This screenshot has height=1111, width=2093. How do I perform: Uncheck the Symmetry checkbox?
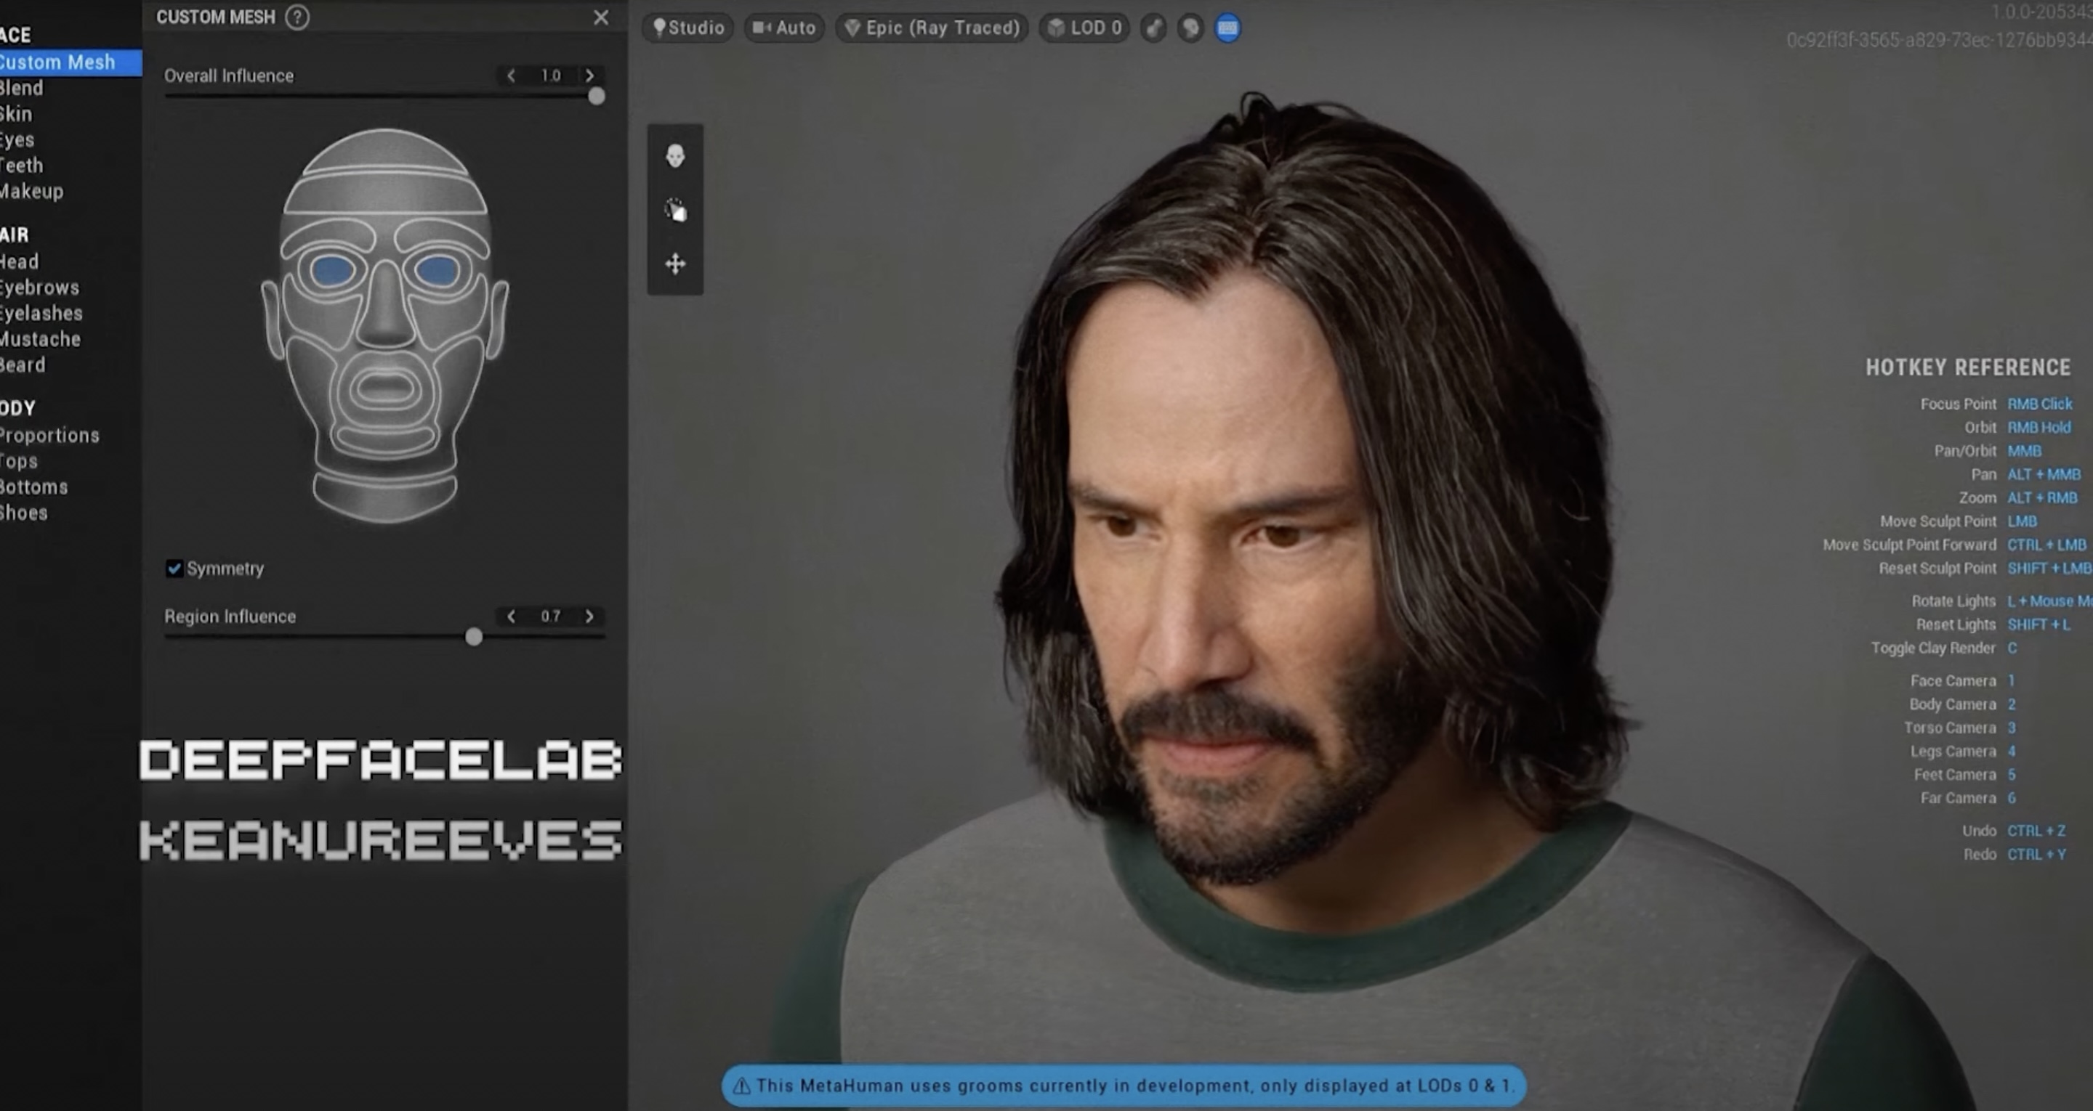174,569
